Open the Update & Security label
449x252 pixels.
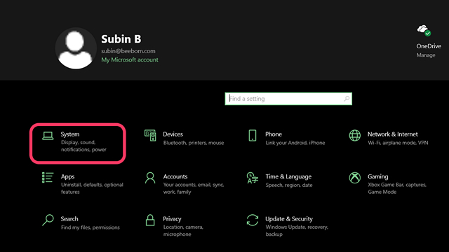[289, 219]
